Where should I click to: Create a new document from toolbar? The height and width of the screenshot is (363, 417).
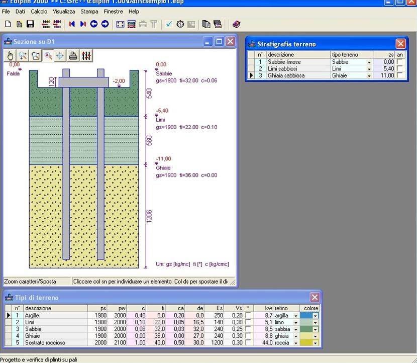pos(8,24)
